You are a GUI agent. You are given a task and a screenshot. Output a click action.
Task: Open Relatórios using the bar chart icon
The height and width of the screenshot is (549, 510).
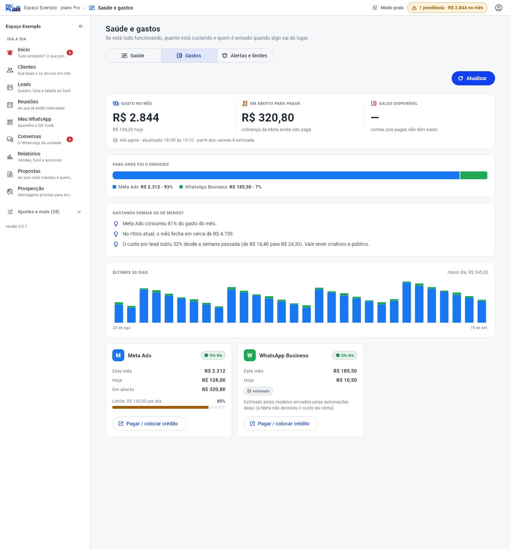click(x=10, y=157)
